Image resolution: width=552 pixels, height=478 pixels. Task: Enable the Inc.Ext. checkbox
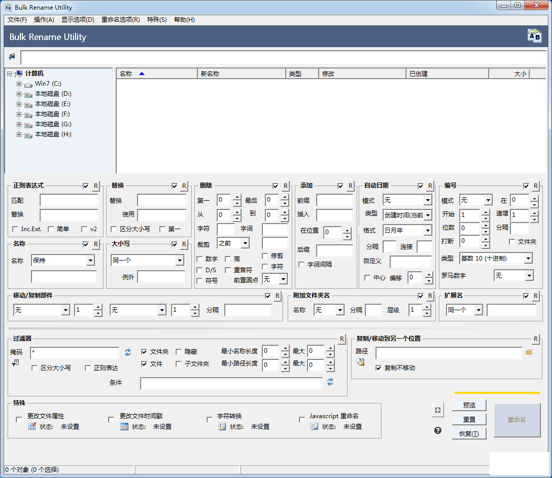pyautogui.click(x=15, y=229)
